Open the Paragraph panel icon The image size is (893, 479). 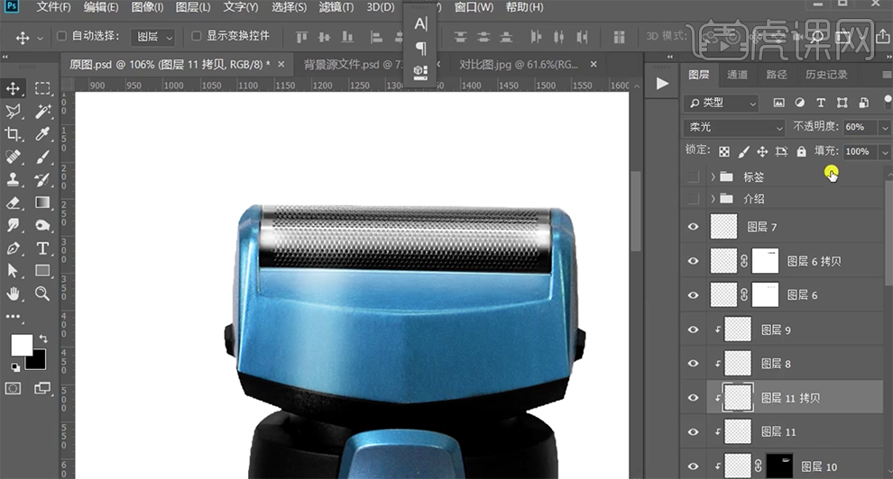click(x=420, y=49)
